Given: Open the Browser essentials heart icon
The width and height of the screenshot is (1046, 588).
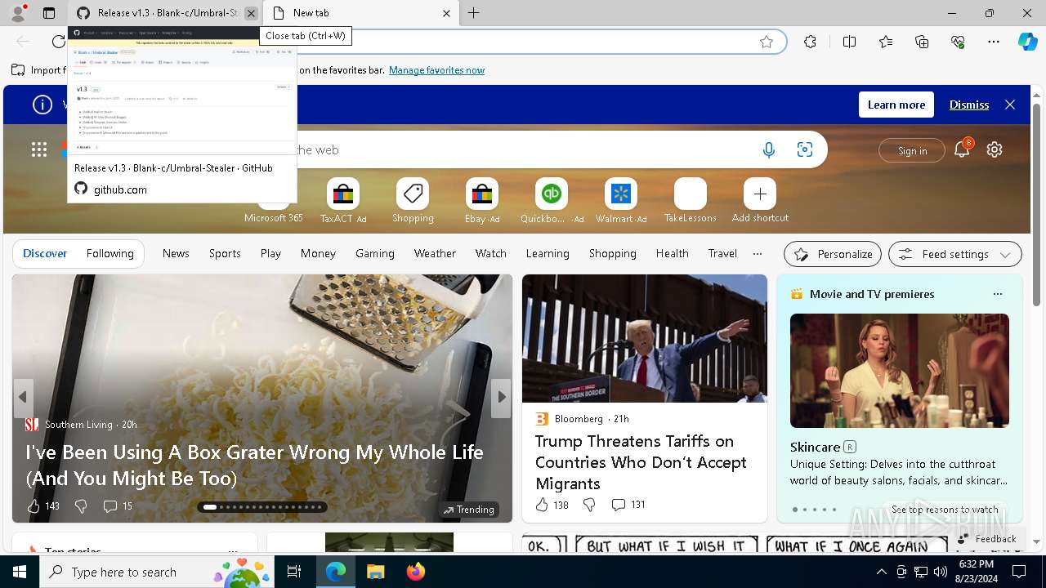Looking at the screenshot, I should [x=958, y=42].
